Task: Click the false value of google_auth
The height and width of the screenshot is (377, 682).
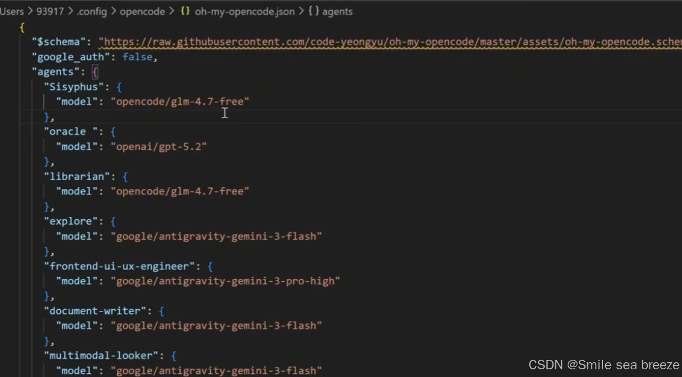Action: 137,57
